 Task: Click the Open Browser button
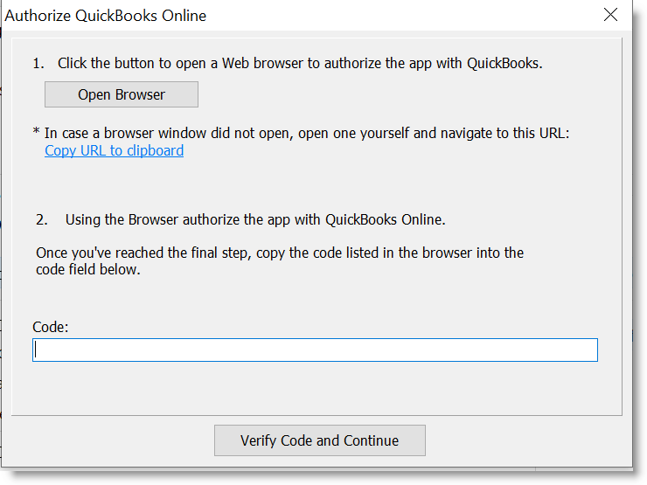pyautogui.click(x=122, y=94)
